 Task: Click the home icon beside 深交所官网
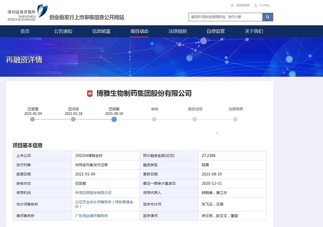(x=233, y=5)
